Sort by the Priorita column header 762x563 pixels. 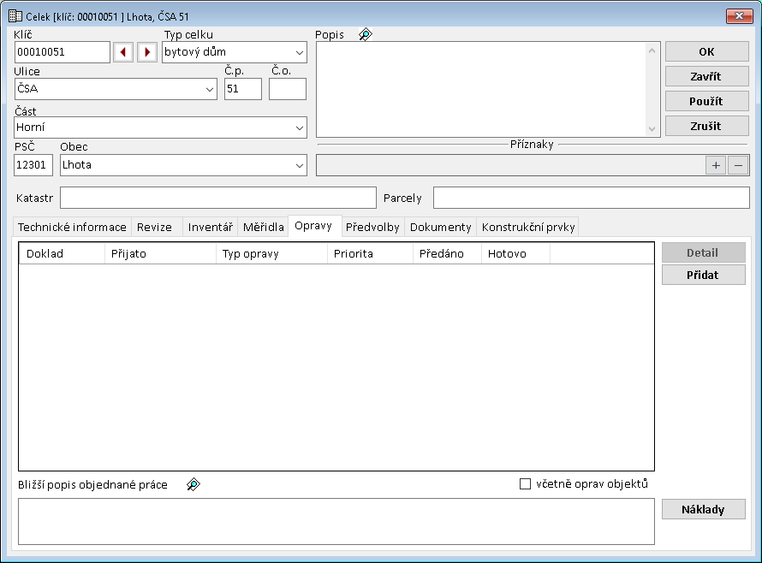(370, 254)
